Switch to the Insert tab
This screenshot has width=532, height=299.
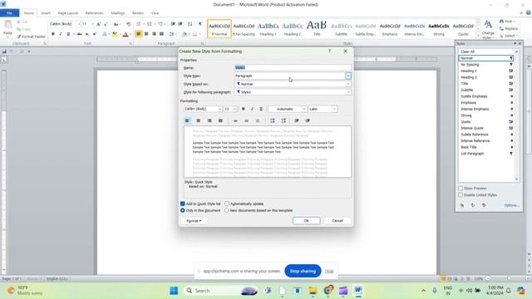46,13
